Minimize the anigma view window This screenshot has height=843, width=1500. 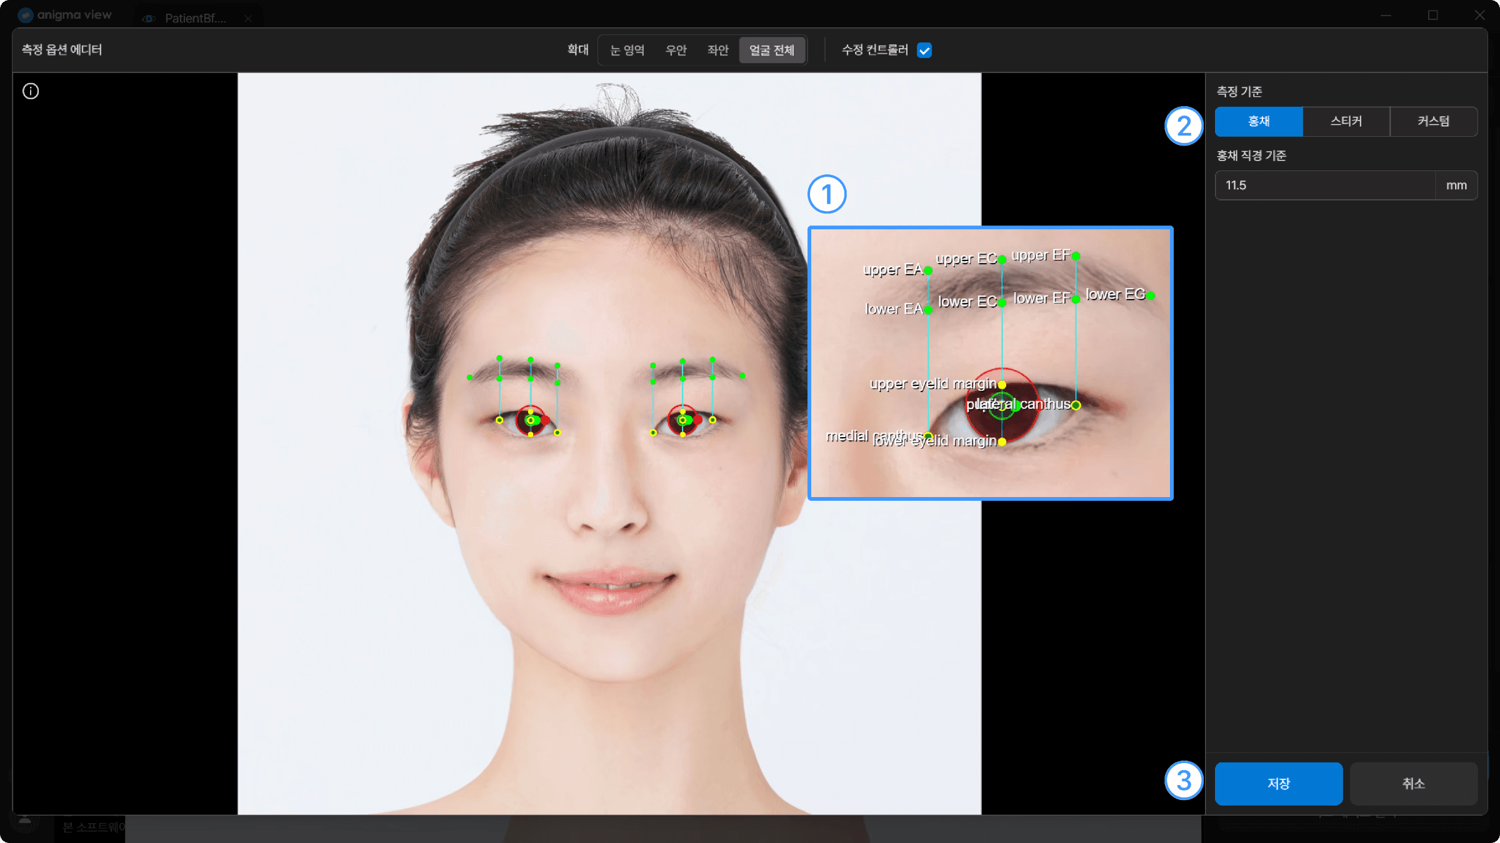point(1386,15)
